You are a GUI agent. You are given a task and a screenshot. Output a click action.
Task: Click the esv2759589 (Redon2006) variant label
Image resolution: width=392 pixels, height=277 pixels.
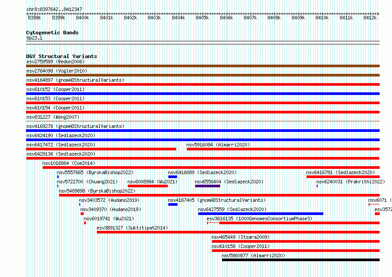coord(55,62)
